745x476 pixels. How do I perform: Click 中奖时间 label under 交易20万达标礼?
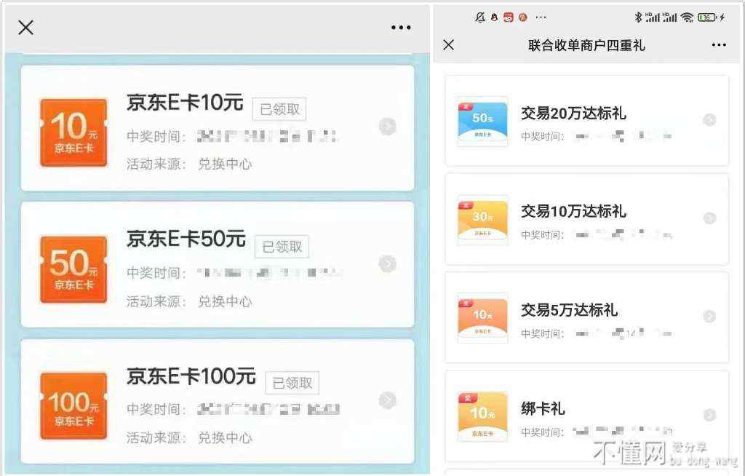tap(542, 137)
